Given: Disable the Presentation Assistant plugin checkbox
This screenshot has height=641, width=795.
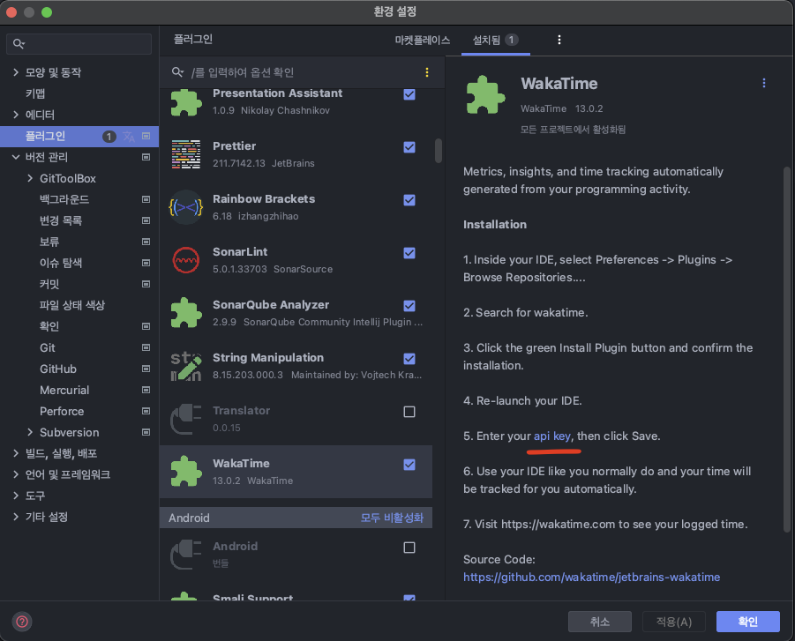Looking at the screenshot, I should click(409, 94).
